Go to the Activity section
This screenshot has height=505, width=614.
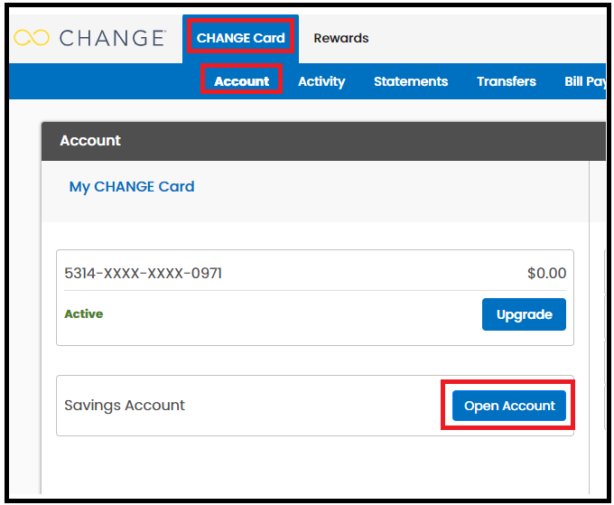point(321,81)
